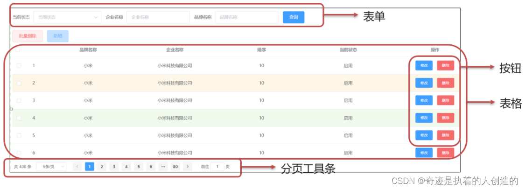
Task: Click into the 品牌名称 text field
Action: [x=246, y=17]
